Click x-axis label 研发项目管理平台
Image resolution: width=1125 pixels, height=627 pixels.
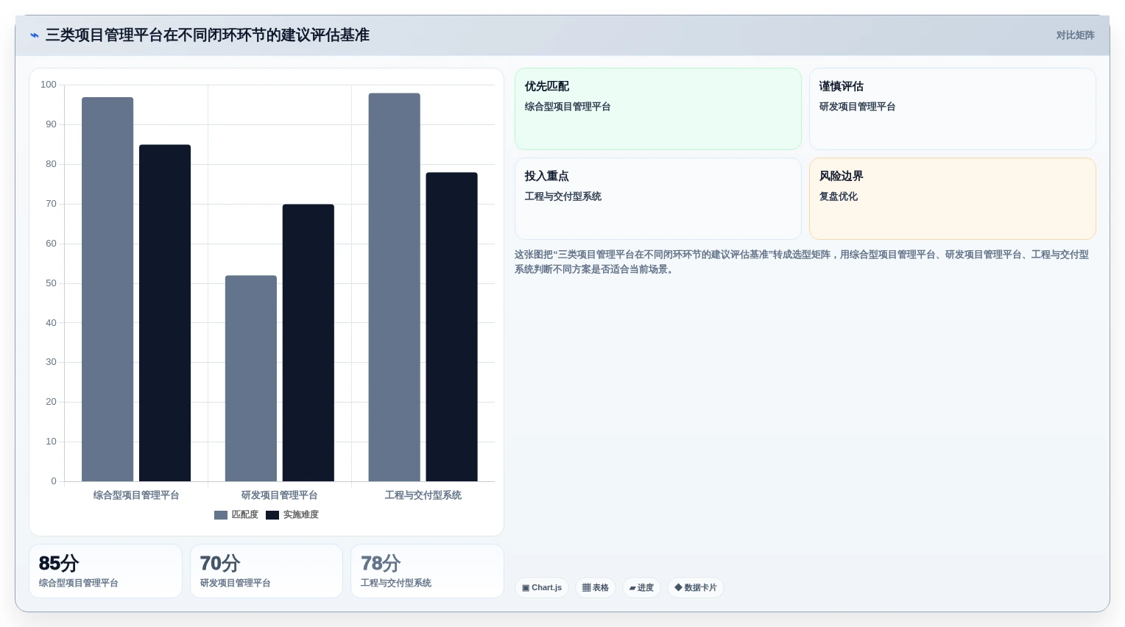pyautogui.click(x=280, y=495)
